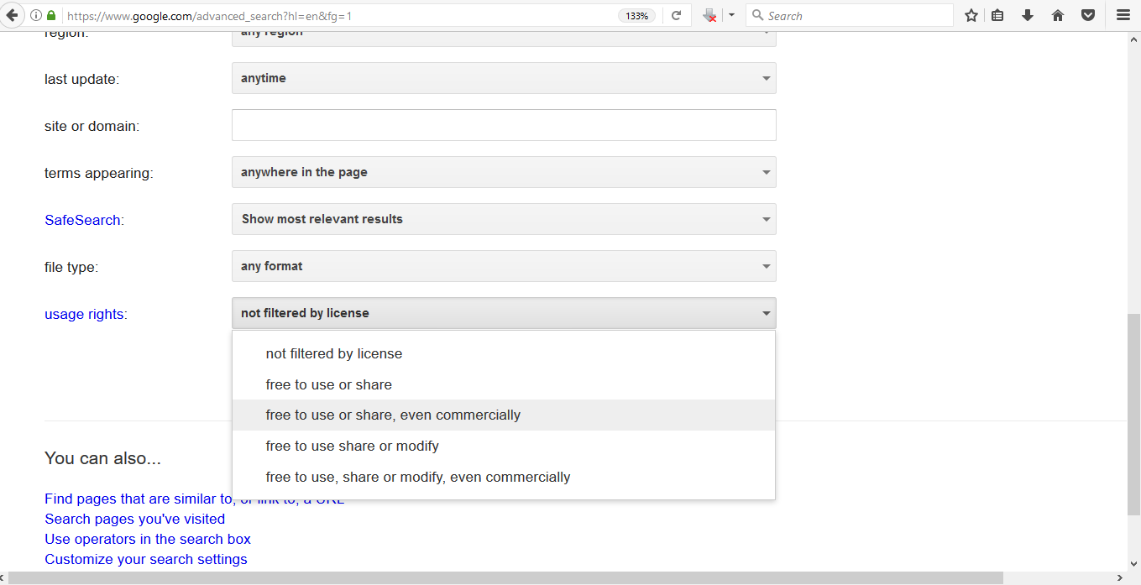Reload the current page

676,15
